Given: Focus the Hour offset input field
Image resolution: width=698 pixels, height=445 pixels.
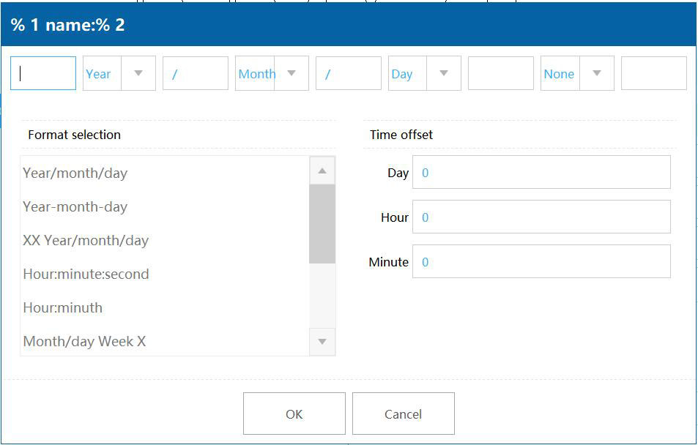Looking at the screenshot, I should 541,217.
